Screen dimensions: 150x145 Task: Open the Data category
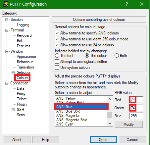point(21,88)
